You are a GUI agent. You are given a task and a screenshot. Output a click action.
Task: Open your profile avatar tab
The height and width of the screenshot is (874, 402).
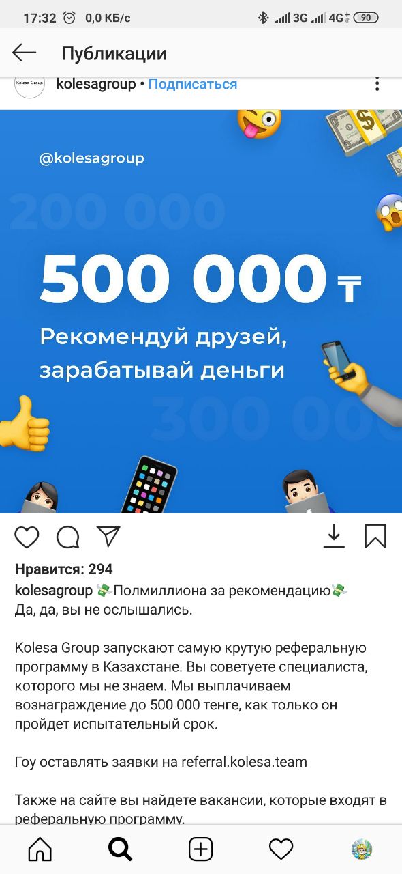[x=361, y=849]
